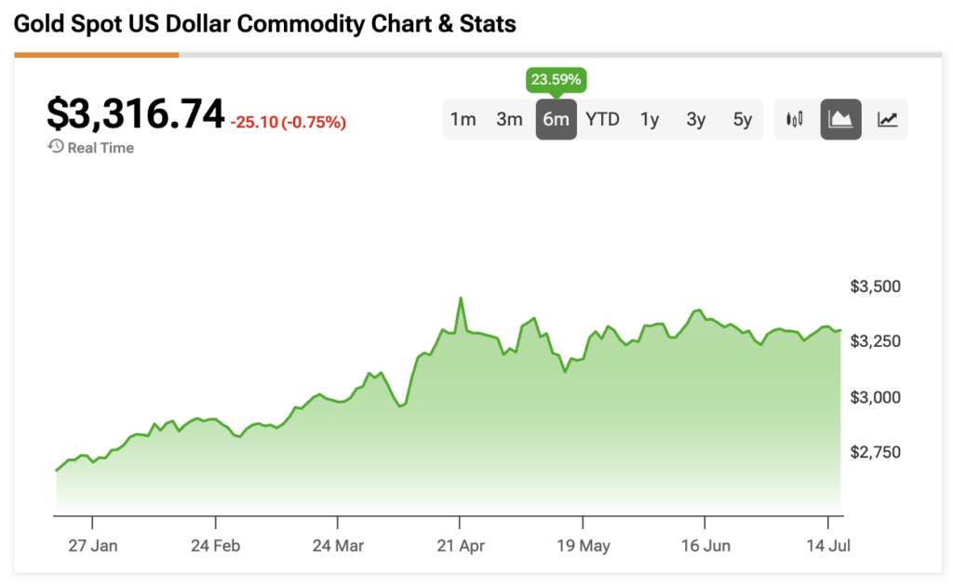Show the 3y price history
Screen dimensions: 953x584
tap(696, 120)
